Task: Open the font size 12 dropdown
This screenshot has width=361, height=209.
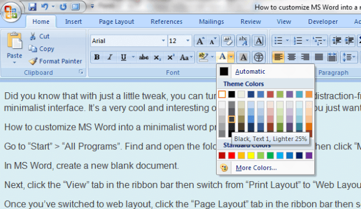Action: click(188, 41)
